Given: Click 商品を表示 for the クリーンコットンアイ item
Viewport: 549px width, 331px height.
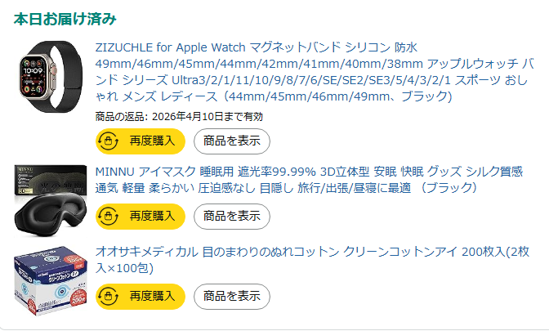Looking at the screenshot, I should 231,296.
